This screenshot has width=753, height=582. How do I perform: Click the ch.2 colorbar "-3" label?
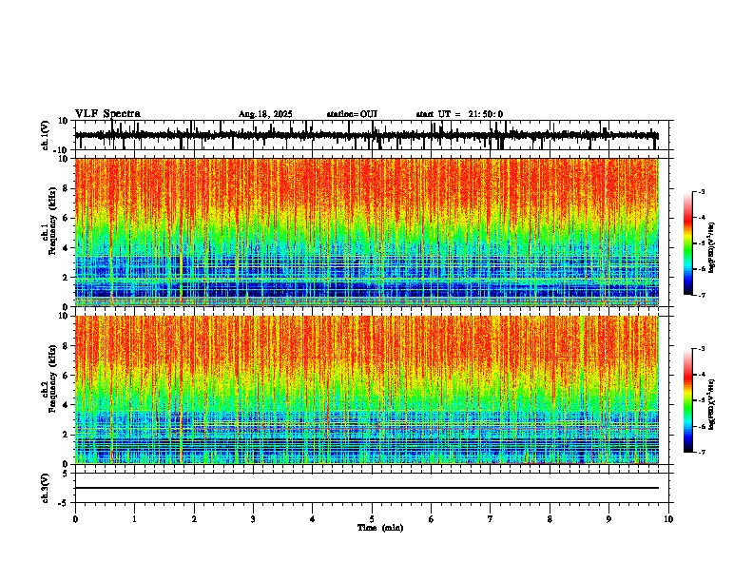pos(701,349)
